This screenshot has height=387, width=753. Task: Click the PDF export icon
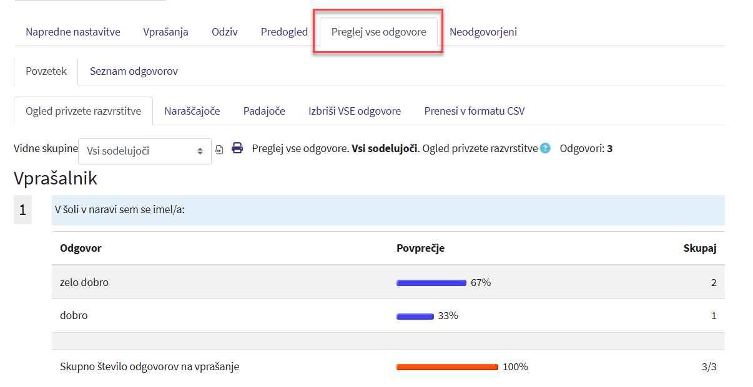[219, 150]
